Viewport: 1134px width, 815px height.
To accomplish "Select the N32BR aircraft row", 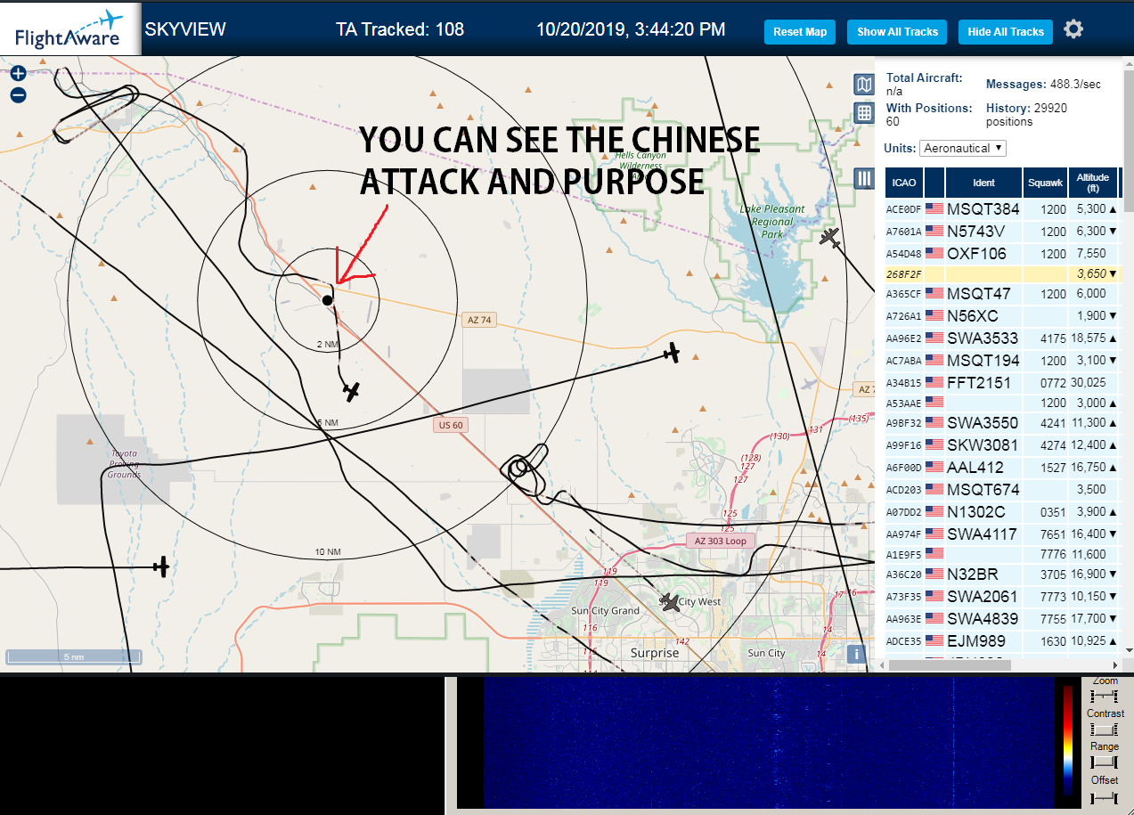I will (x=1002, y=574).
